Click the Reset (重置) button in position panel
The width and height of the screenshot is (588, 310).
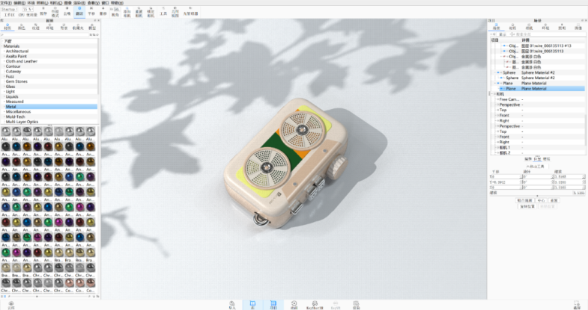pos(554,200)
